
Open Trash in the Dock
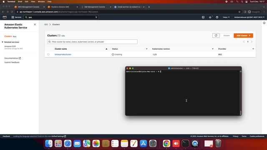(x=218, y=143)
